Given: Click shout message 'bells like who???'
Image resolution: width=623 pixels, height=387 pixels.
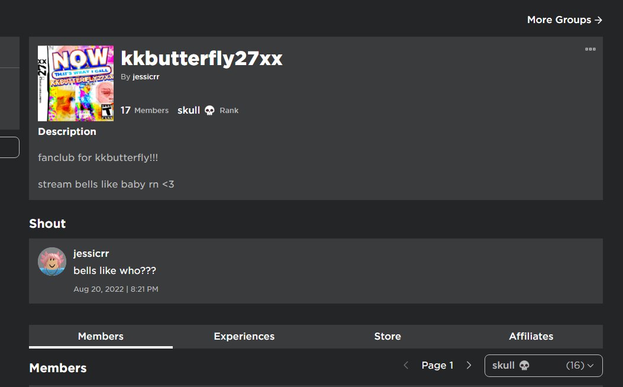Looking at the screenshot, I should 115,270.
